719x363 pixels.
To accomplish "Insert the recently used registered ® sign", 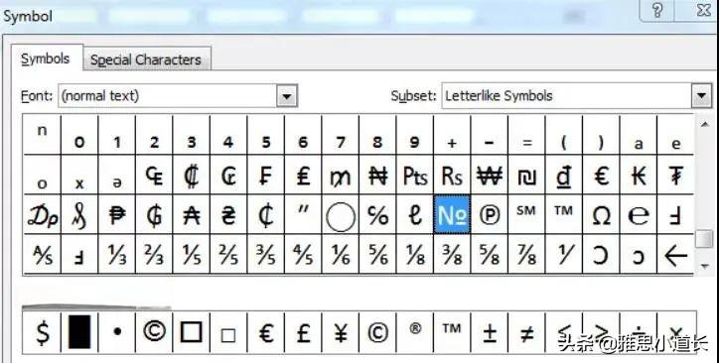I will 415,333.
